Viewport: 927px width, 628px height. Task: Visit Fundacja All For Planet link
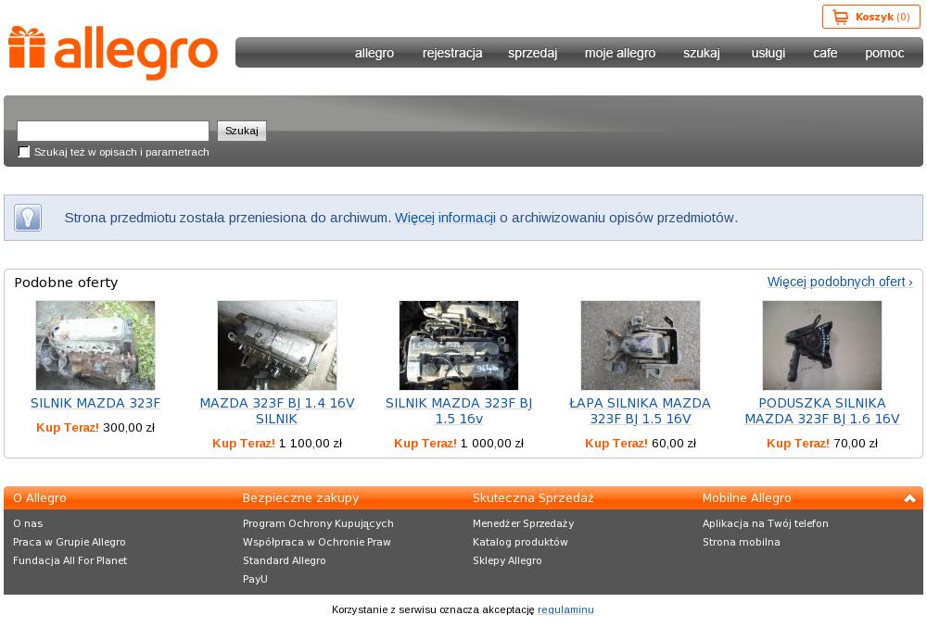[x=70, y=560]
